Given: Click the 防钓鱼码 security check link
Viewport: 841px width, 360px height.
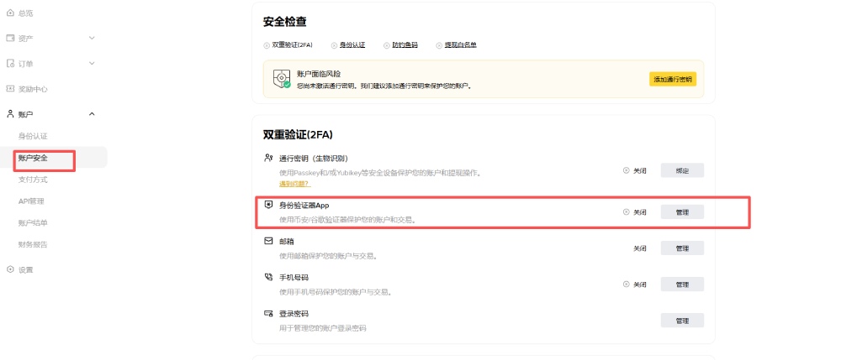Looking at the screenshot, I should tap(405, 45).
